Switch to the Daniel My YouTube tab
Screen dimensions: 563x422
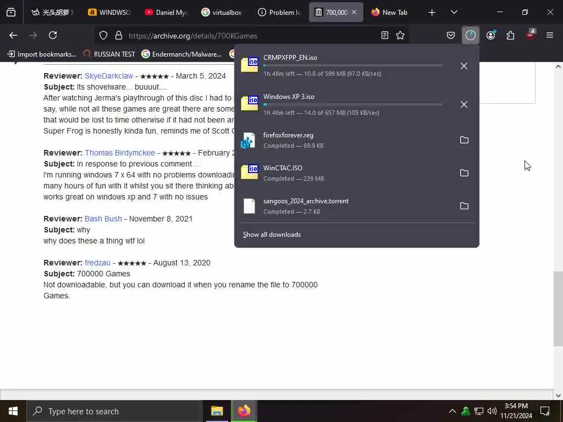(165, 13)
